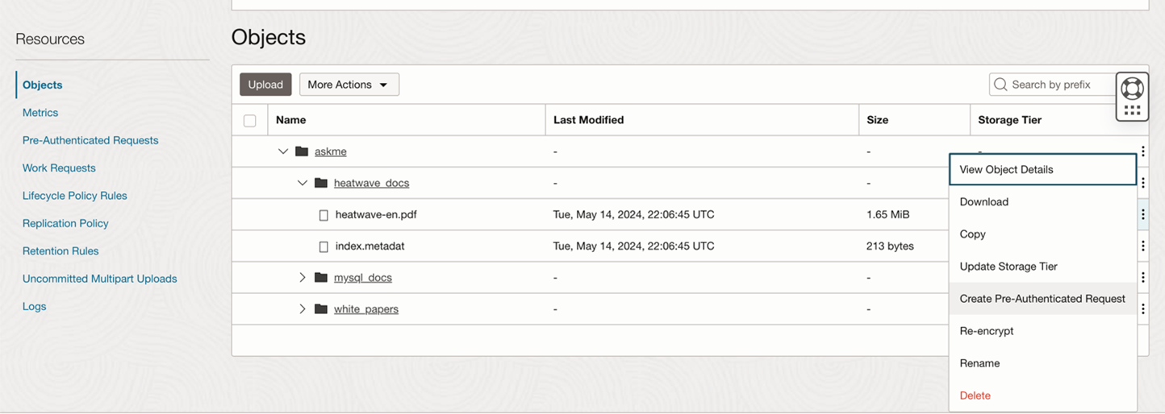Open three-dot menu for white_papers folder
Screen dimensions: 1165x414
(x=1142, y=309)
